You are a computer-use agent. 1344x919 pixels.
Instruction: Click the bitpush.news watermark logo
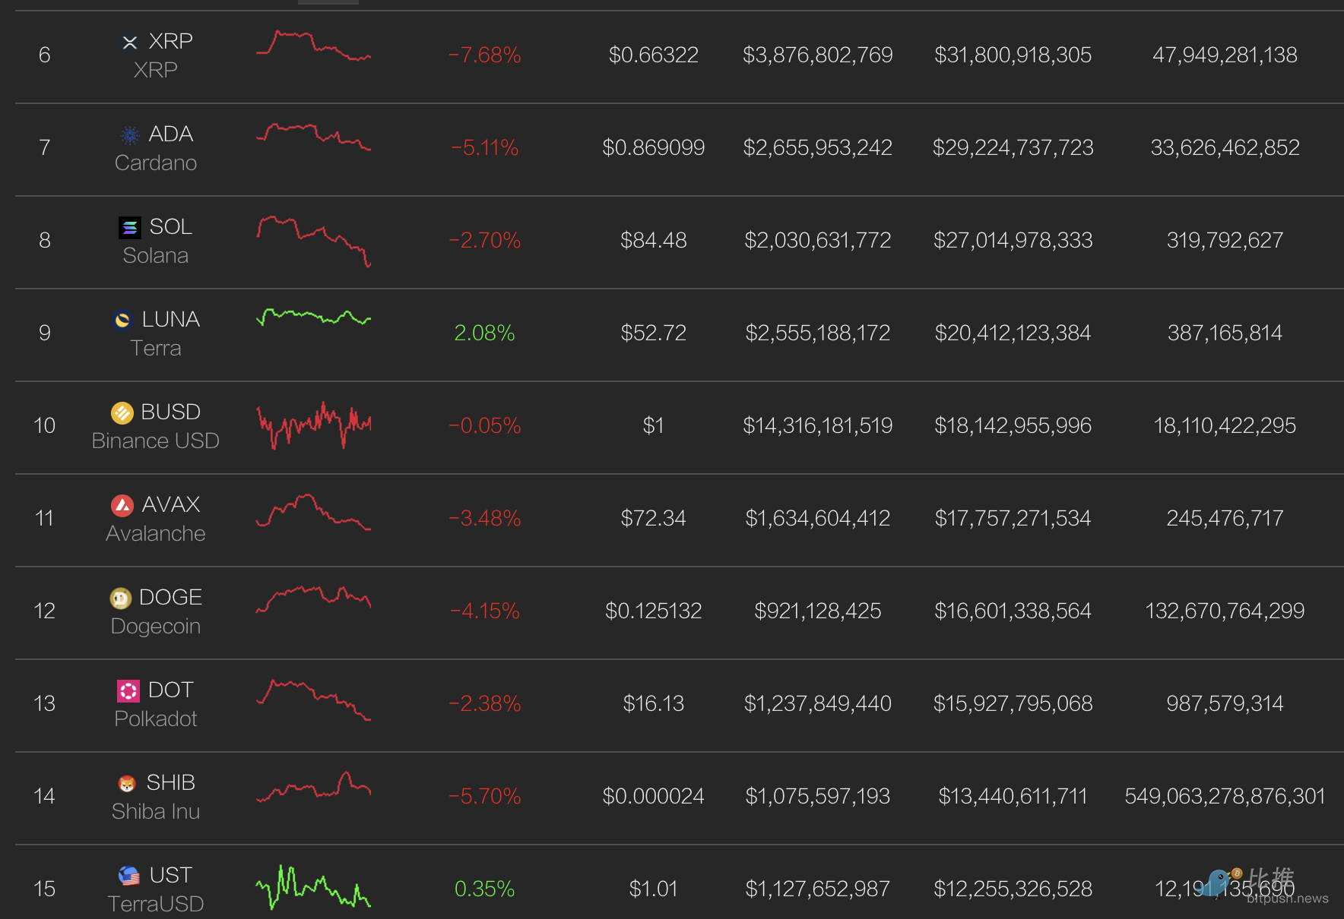point(1262,886)
